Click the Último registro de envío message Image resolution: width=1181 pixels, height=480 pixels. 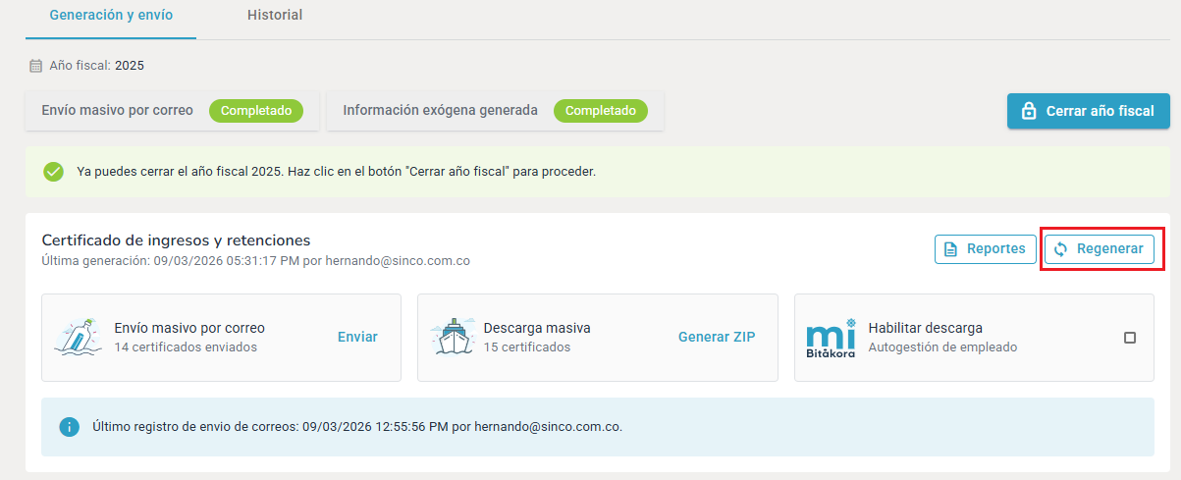tap(357, 427)
